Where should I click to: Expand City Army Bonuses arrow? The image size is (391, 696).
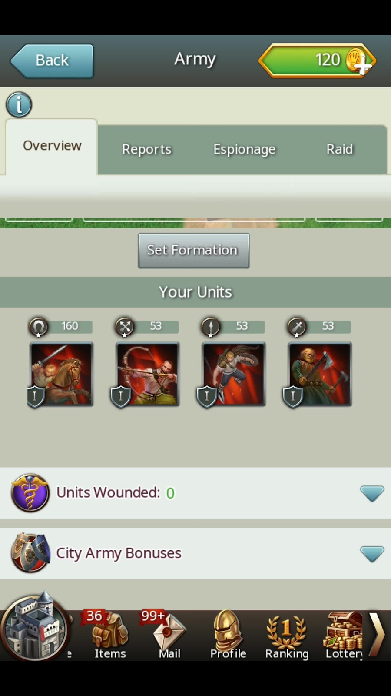coord(372,554)
